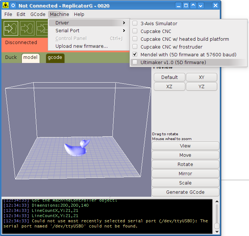Screen dimensions: 249x236
Task: Set preview to XY view
Action: tap(202, 77)
